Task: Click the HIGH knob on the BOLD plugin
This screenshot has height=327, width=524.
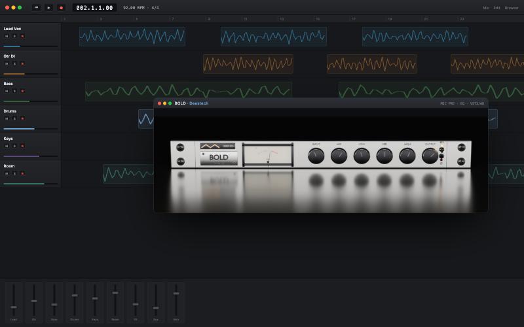Action: (407, 156)
